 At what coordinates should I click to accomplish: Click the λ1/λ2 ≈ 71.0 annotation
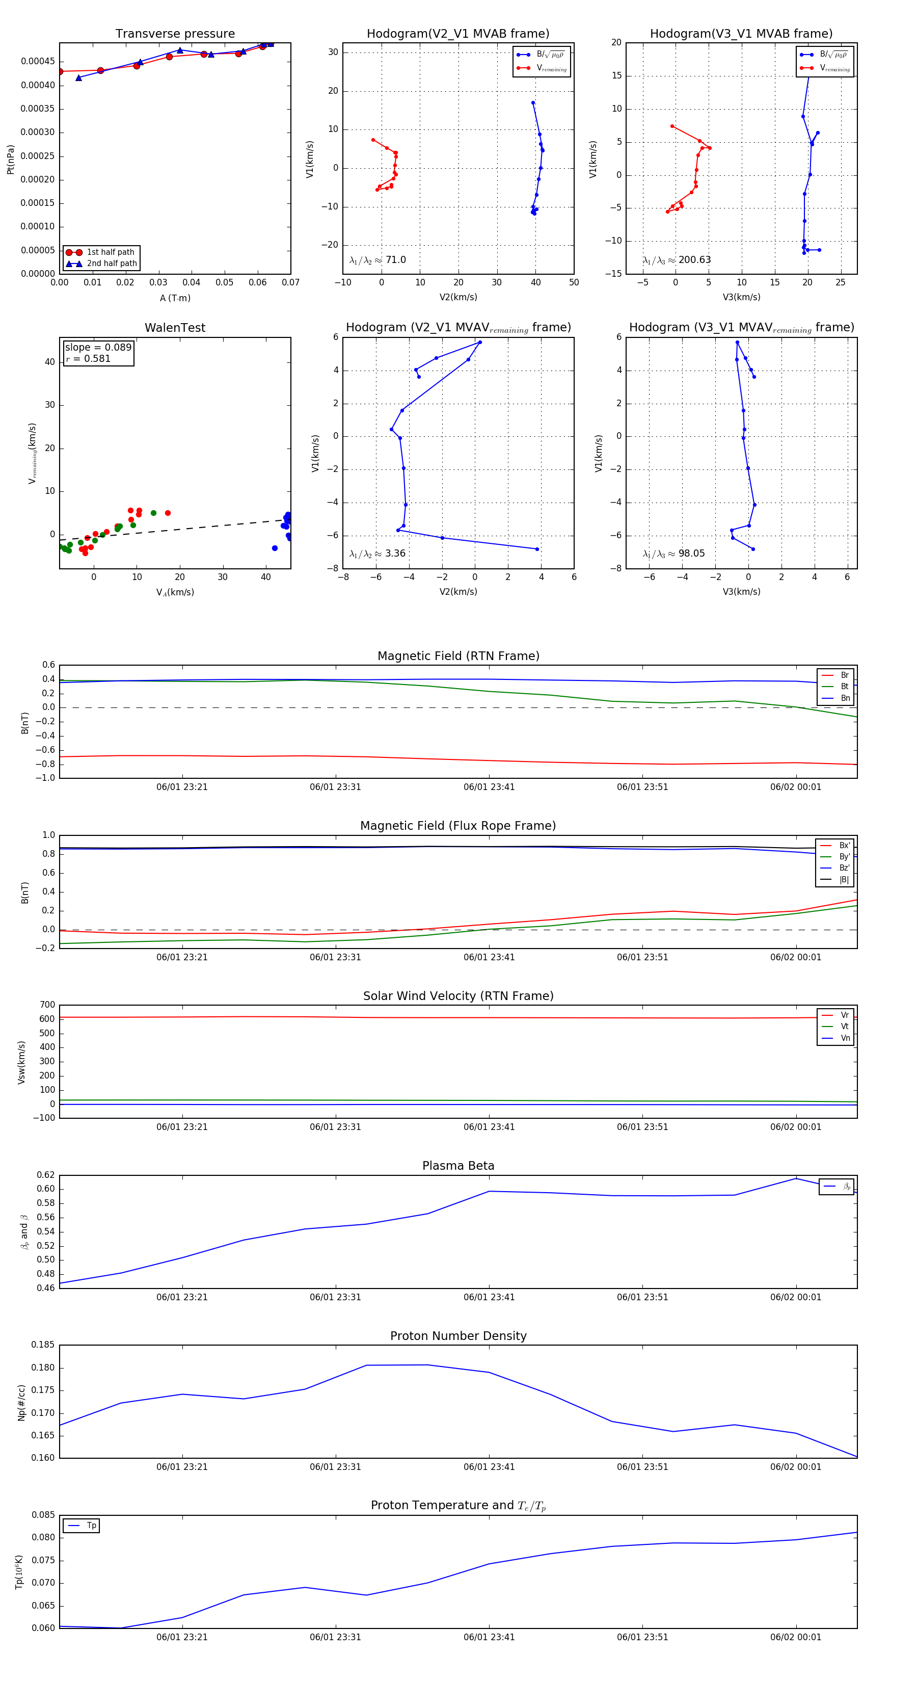[x=377, y=260]
